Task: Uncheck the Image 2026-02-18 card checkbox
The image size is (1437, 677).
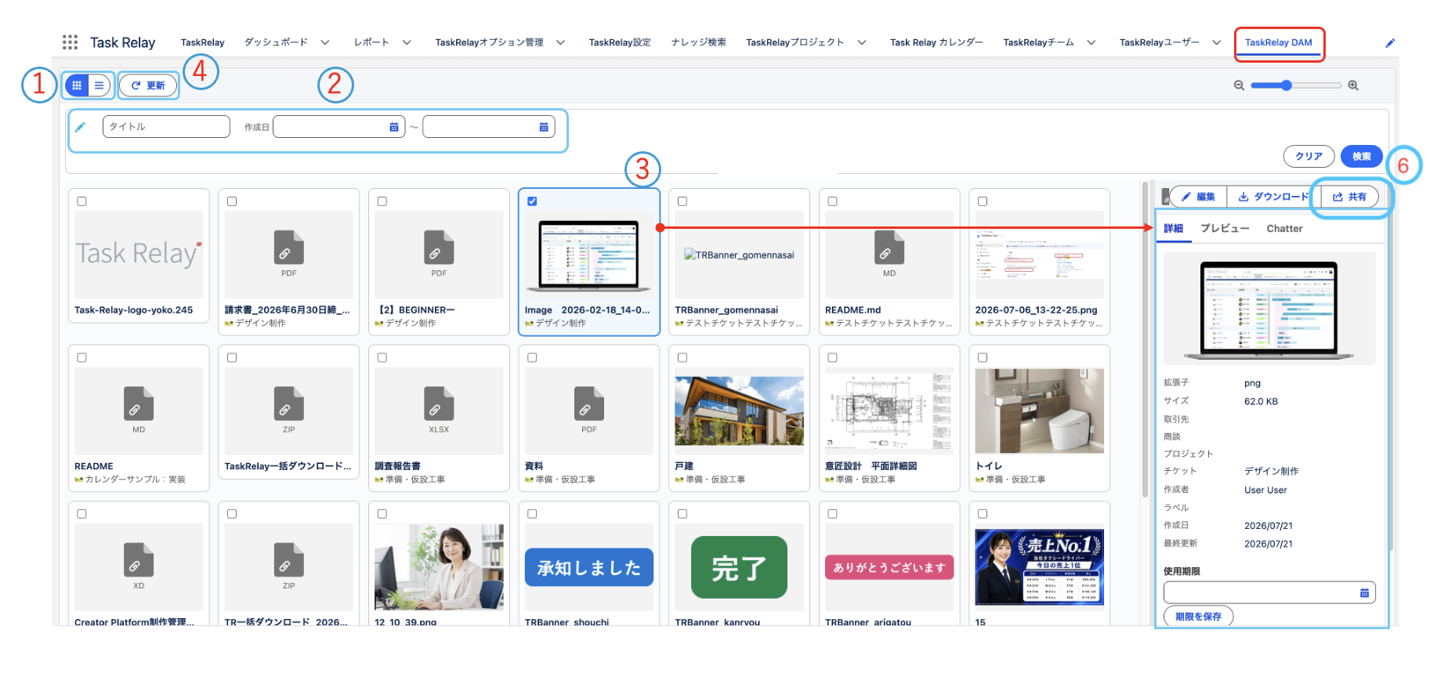Action: click(x=532, y=201)
